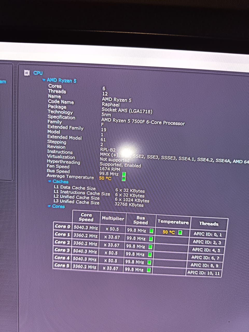Viewport: 249px width, 332px height.
Task: Click the 3360.2 MHz speed of Core 1
Action: coord(86,236)
